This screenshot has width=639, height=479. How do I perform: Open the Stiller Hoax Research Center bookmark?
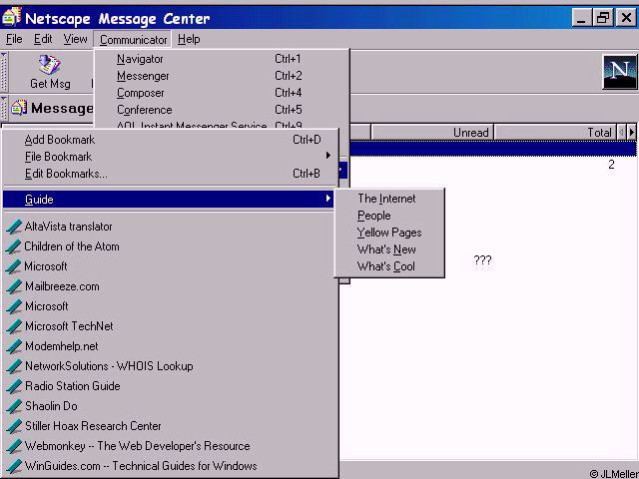tap(93, 426)
